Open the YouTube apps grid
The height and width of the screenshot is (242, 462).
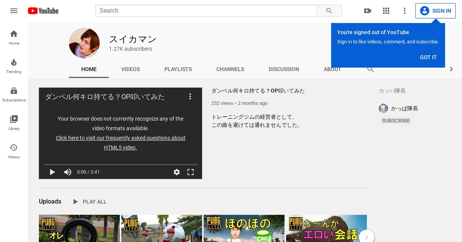[x=386, y=11]
